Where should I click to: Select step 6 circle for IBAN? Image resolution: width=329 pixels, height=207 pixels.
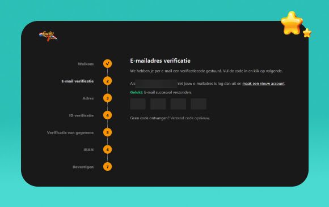coord(107,150)
